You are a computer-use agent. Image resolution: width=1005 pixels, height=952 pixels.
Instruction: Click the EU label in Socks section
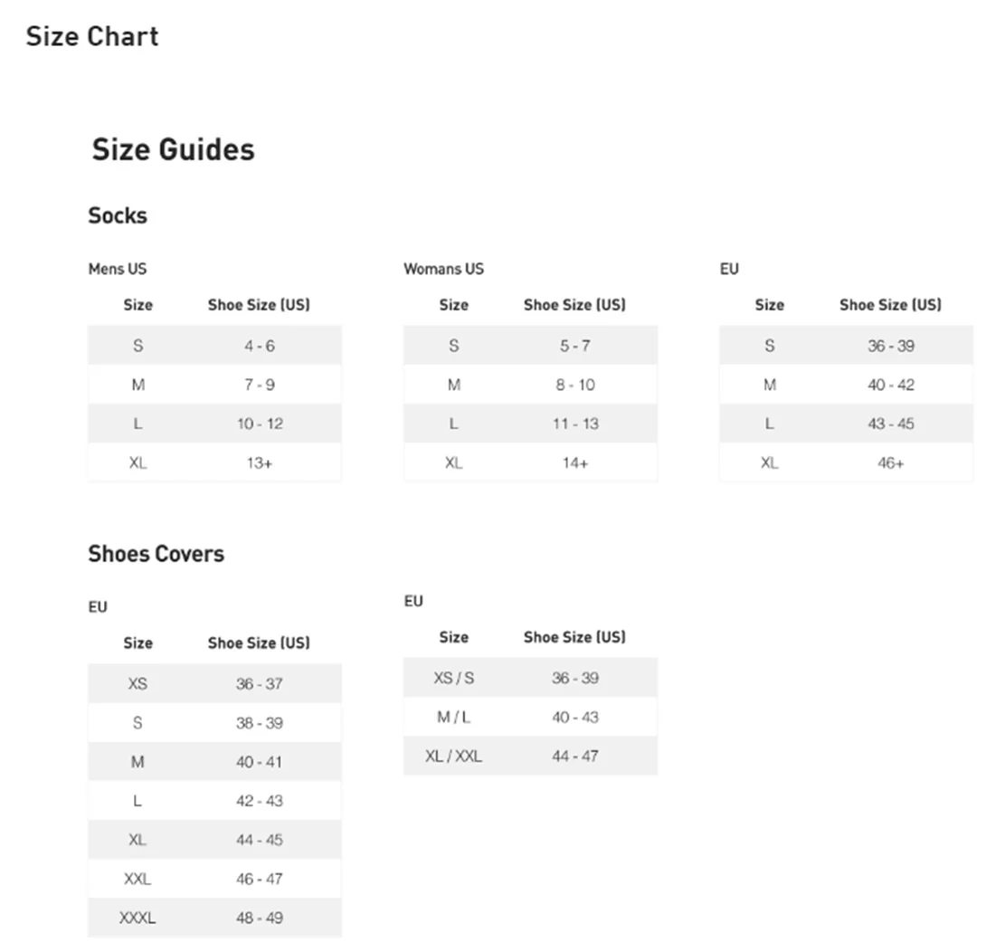pos(729,269)
